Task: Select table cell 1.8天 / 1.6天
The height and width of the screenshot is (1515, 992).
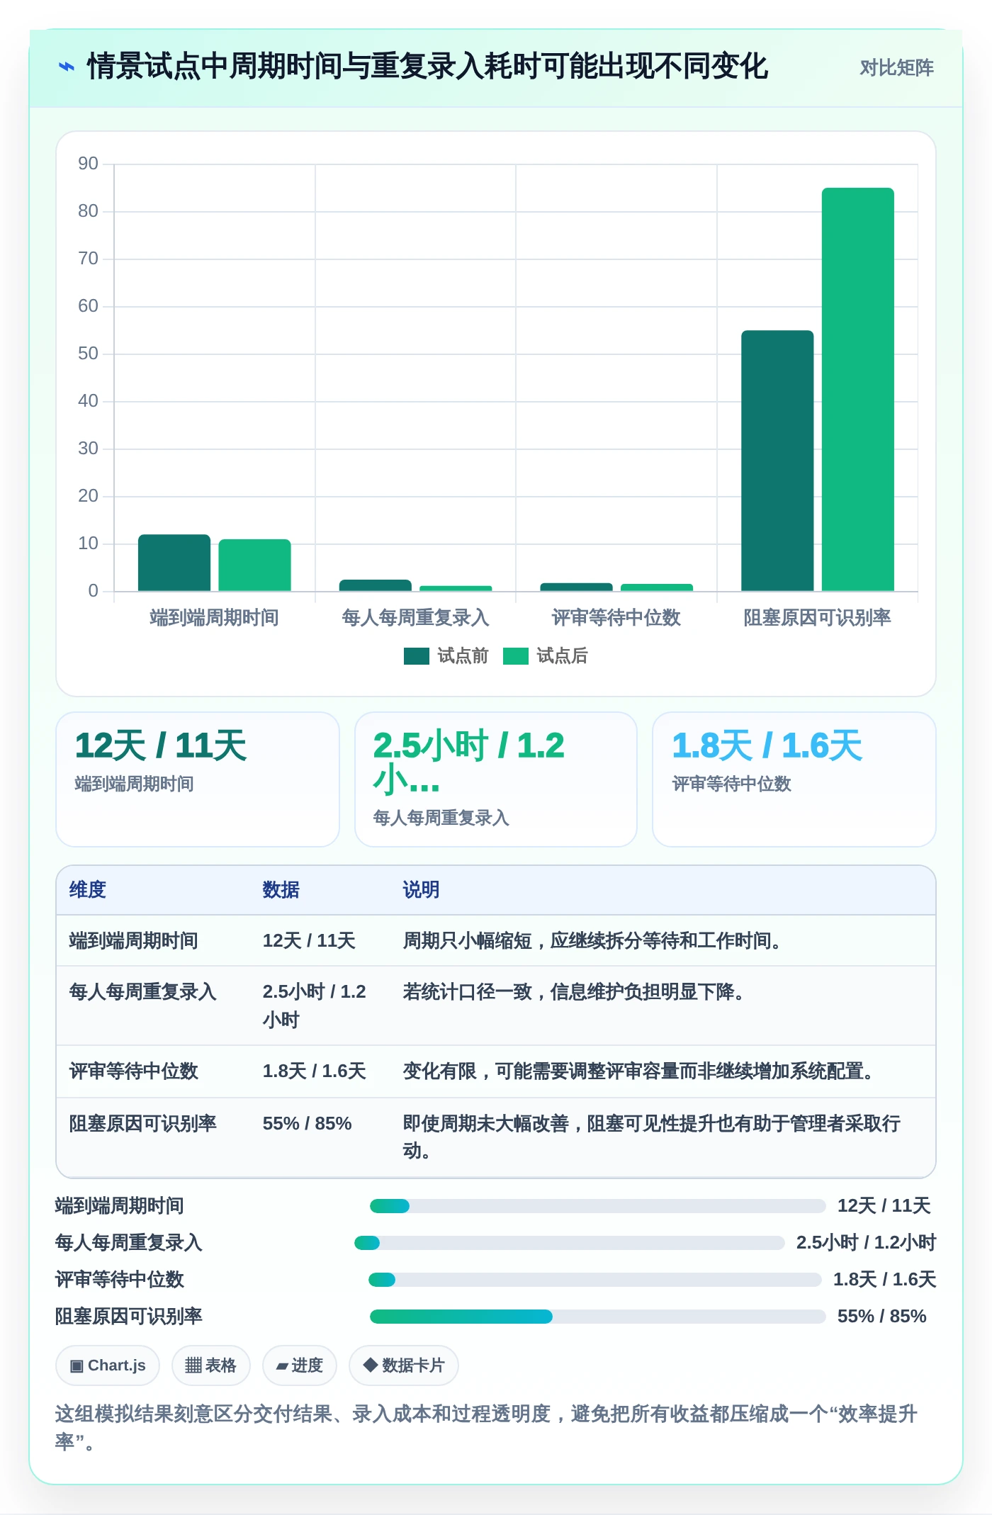Action: click(x=315, y=1071)
